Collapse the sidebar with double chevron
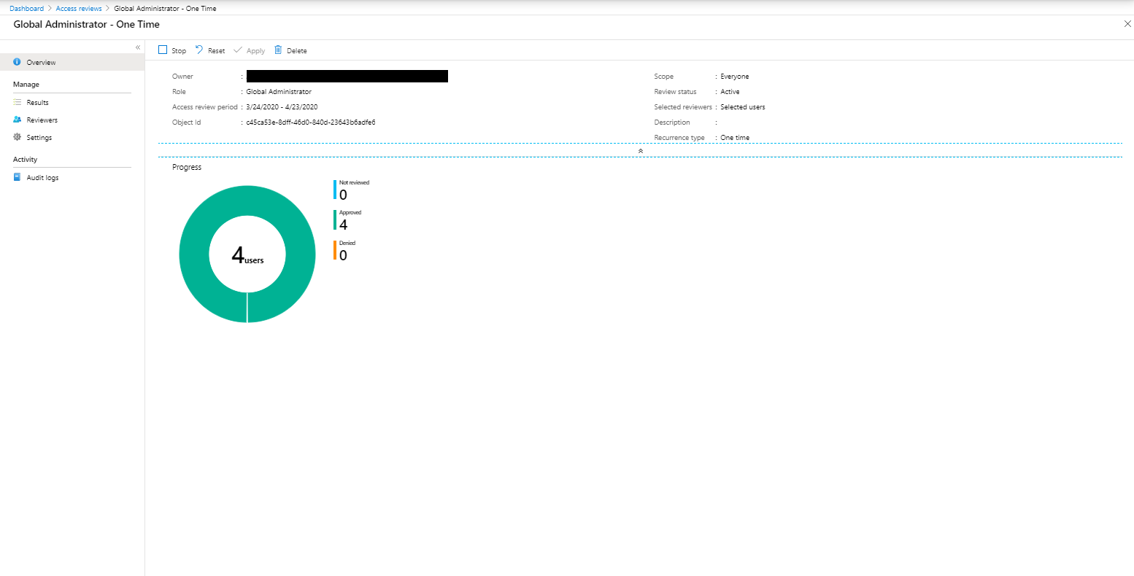 [x=138, y=47]
